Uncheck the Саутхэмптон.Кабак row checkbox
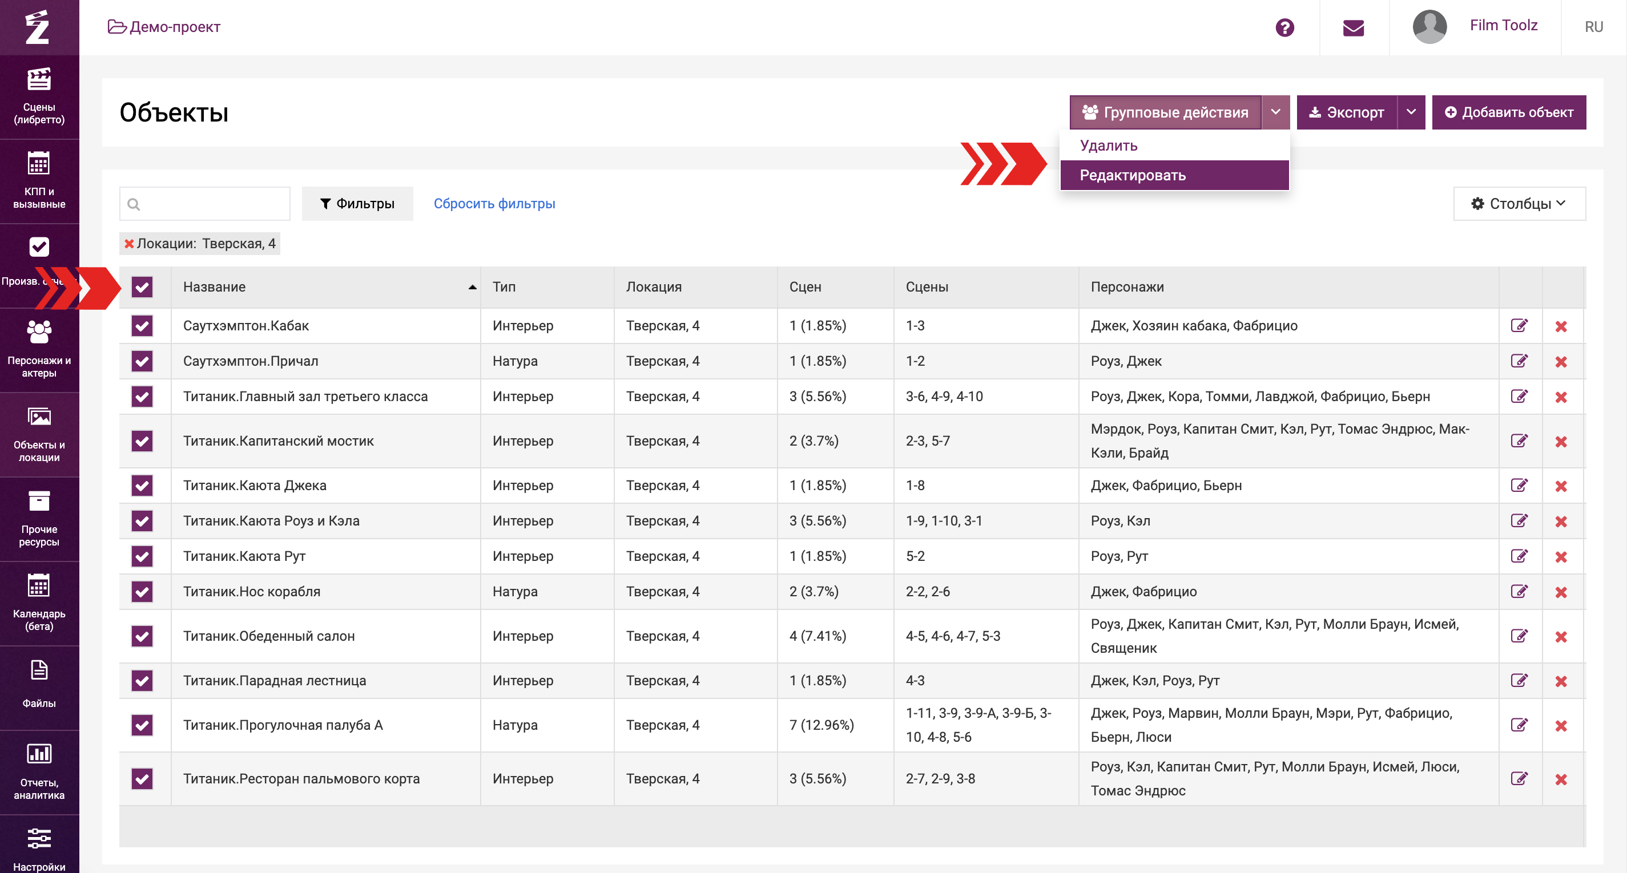 142,326
